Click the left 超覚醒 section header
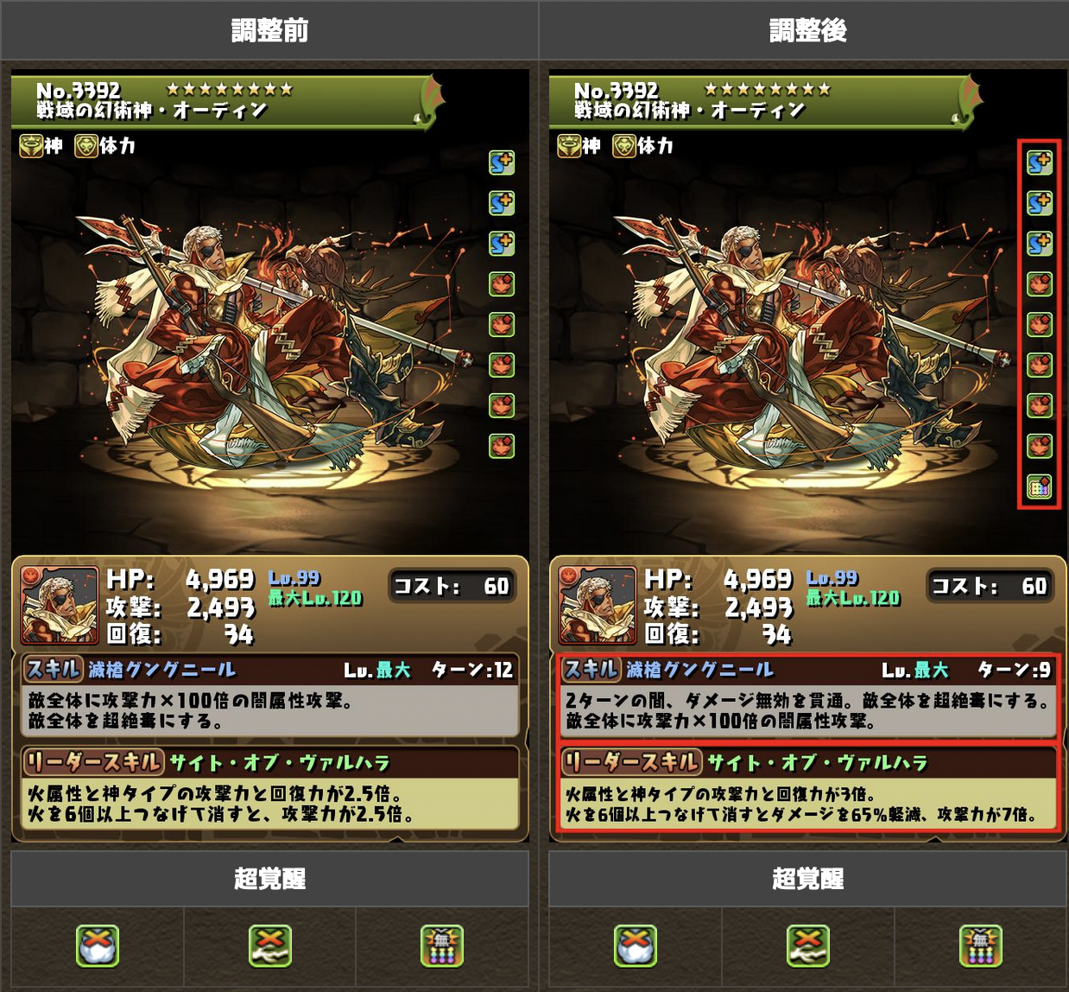 click(x=269, y=879)
